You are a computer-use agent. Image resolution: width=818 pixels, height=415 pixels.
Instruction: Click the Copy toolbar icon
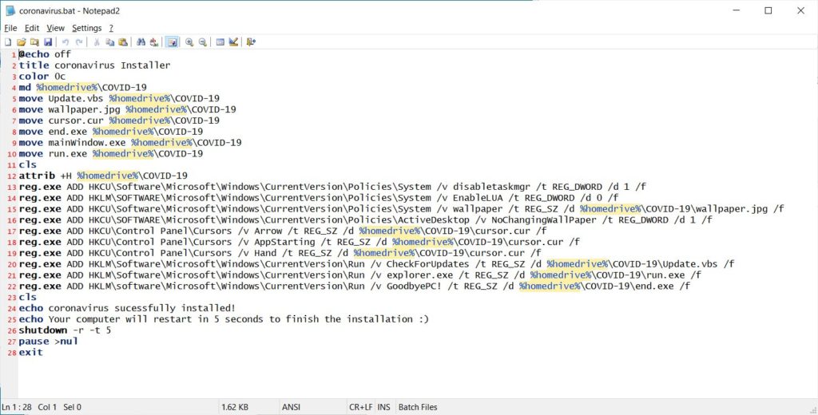pos(110,42)
